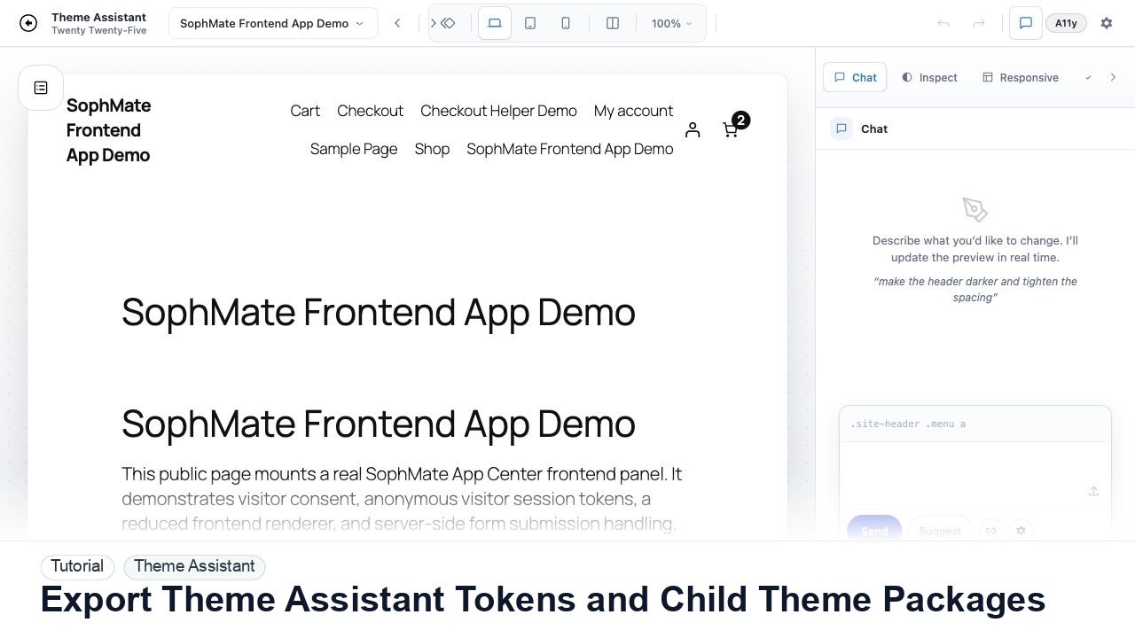
Task: Click the upload icon in chat box
Action: point(1093,491)
